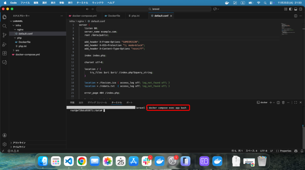The height and width of the screenshot is (170, 305).
Task: Click the UTF-8 encoding in status bar
Action: pos(264,151)
